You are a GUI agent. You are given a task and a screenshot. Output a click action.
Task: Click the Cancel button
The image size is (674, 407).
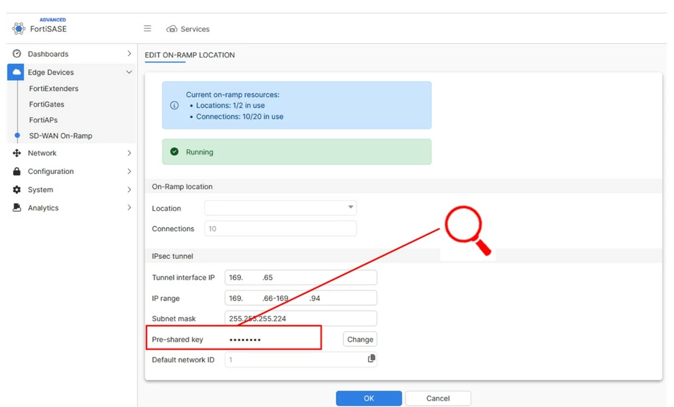pyautogui.click(x=438, y=398)
